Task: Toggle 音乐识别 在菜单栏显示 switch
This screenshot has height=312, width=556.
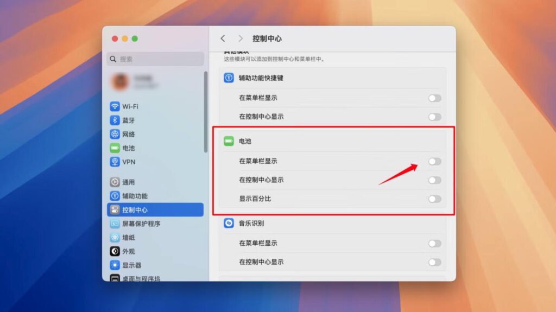Action: point(434,243)
